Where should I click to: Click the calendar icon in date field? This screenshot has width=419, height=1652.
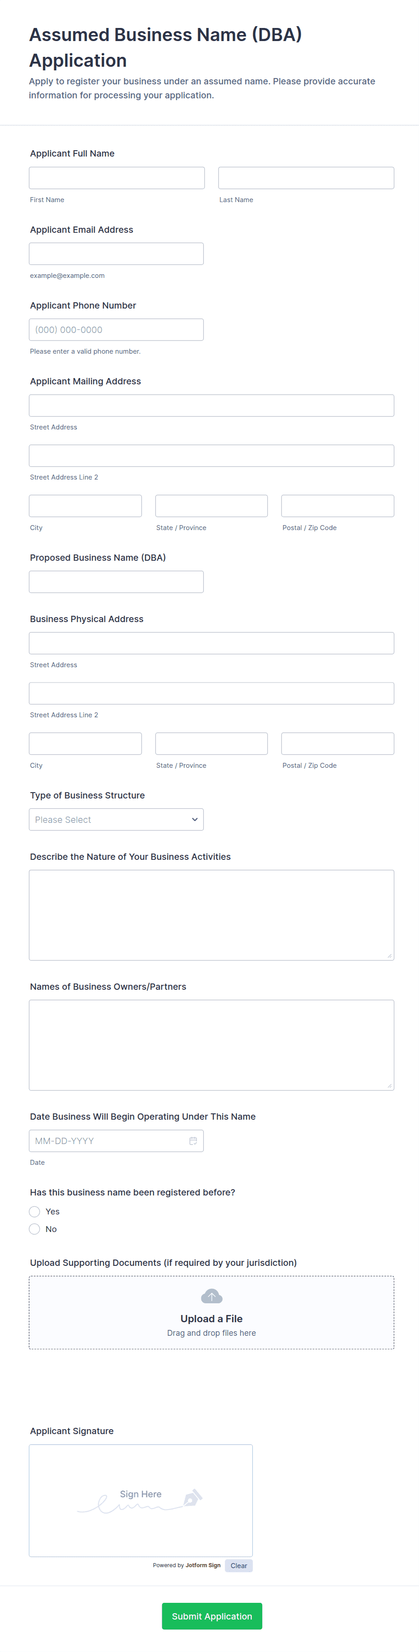tap(193, 1141)
